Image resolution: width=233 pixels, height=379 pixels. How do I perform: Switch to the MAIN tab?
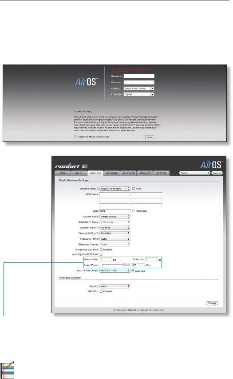pos(79,173)
